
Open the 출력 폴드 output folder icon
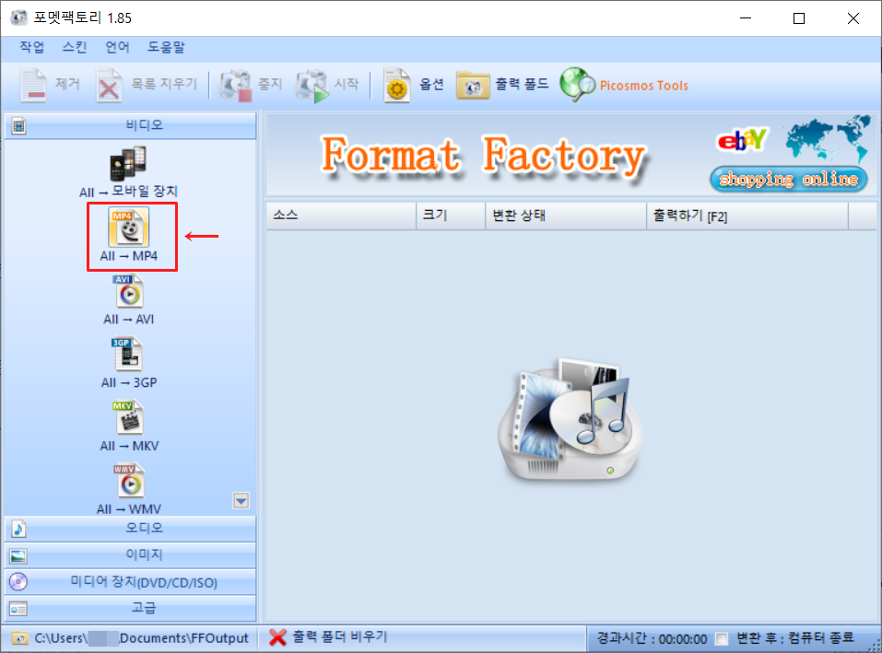473,86
